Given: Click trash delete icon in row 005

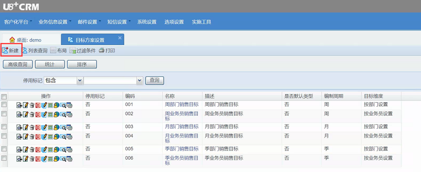Looking at the screenshot, I should point(32,149).
